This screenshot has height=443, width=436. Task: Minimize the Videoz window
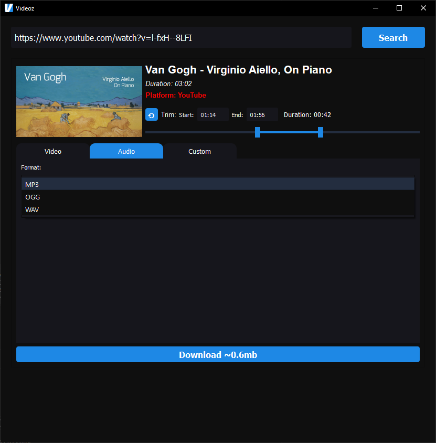pyautogui.click(x=376, y=8)
